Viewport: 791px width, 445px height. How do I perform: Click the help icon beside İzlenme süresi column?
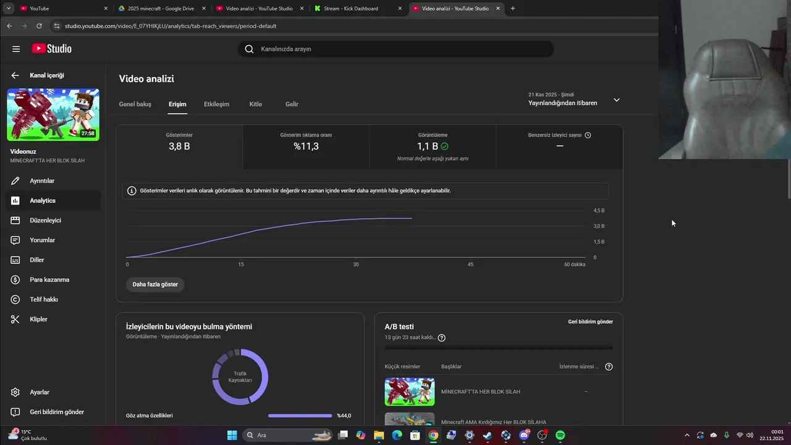[x=609, y=367]
